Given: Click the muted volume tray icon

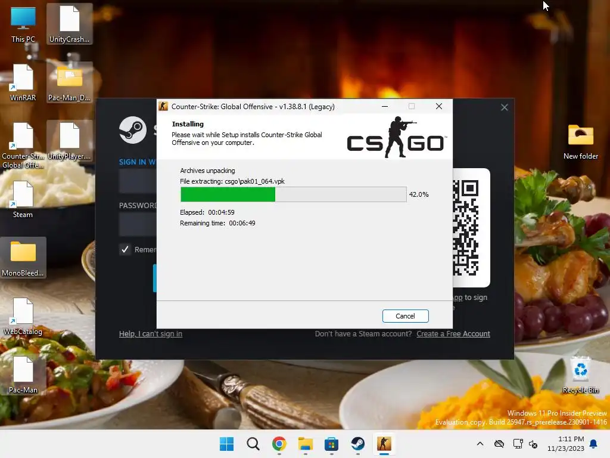Looking at the screenshot, I should [533, 444].
